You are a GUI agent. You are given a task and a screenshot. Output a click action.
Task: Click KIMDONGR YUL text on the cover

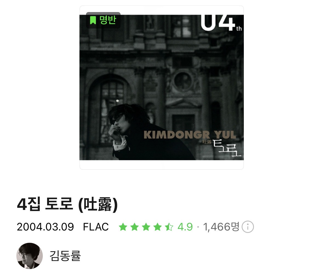(190, 135)
